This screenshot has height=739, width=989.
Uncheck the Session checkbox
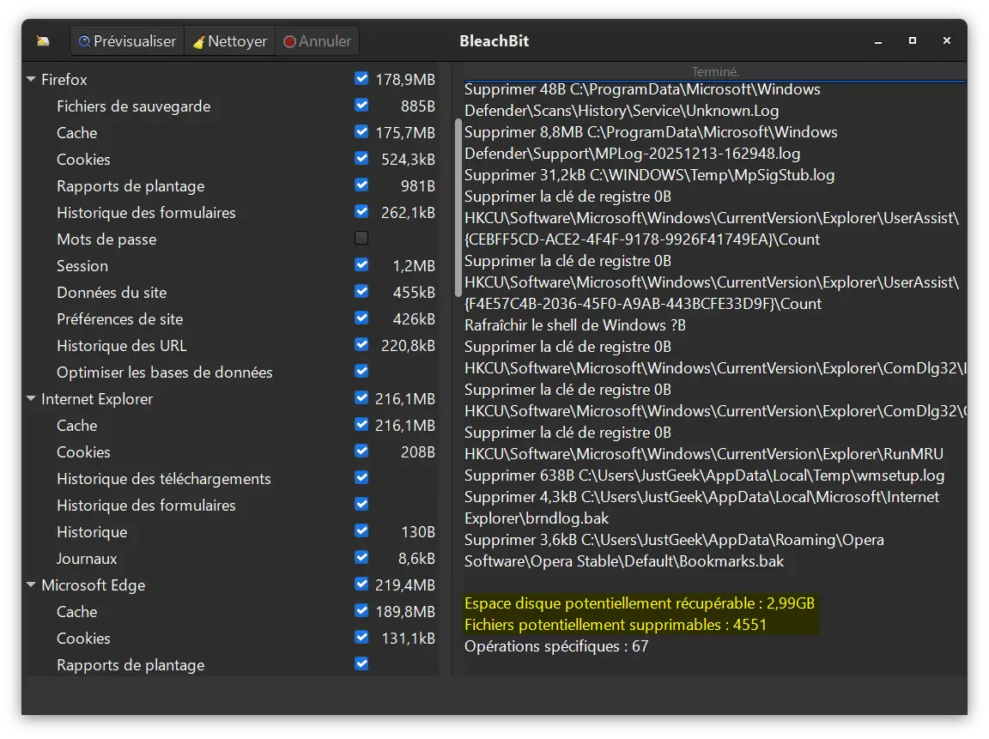click(x=361, y=264)
